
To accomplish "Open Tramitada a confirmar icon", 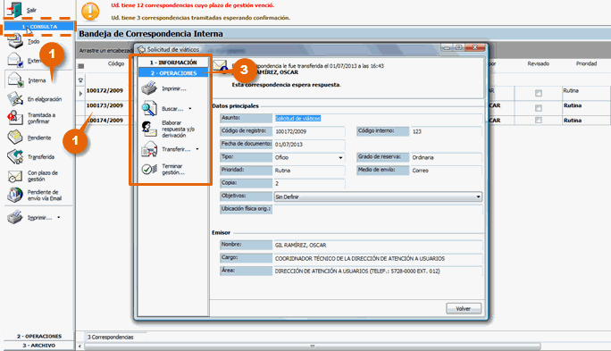I will tap(15, 117).
